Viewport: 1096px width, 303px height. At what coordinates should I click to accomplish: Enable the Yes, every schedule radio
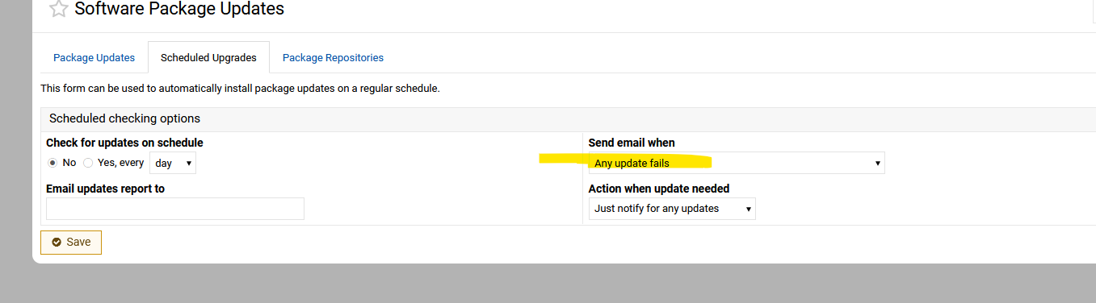(x=88, y=163)
